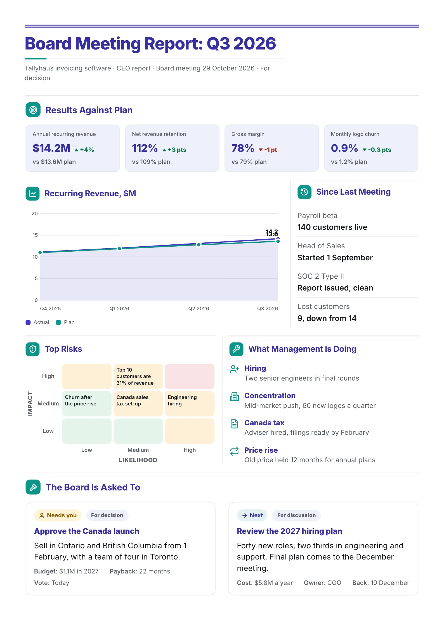Click the Board Meeting Report: Q3 2026 title
444x628 pixels.
point(150,44)
